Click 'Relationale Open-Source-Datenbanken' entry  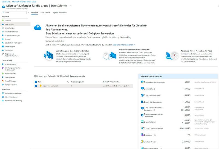pos(153,115)
